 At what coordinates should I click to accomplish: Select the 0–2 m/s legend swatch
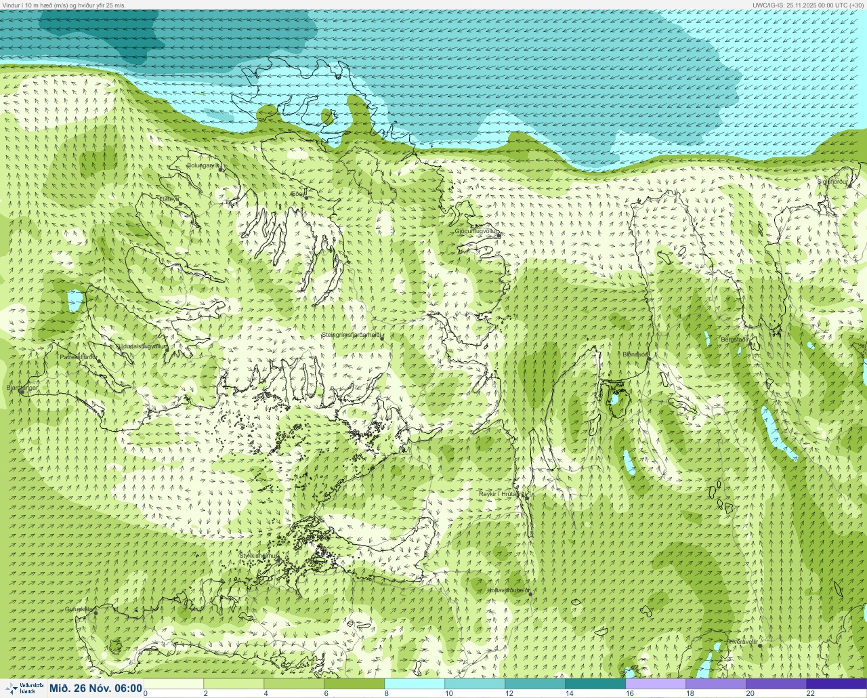173,684
